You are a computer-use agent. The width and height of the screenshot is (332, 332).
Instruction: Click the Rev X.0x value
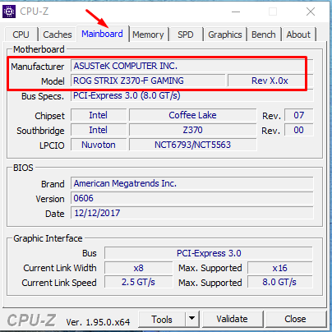point(270,81)
